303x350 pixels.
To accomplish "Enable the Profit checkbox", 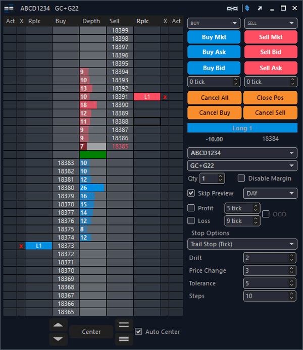I will [191, 208].
